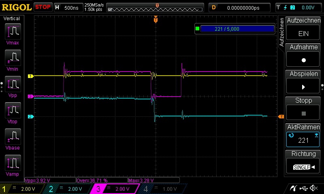This screenshot has width=324, height=194.
Task: Toggle Aufzeichnen EIN recording mode
Action: click(303, 29)
